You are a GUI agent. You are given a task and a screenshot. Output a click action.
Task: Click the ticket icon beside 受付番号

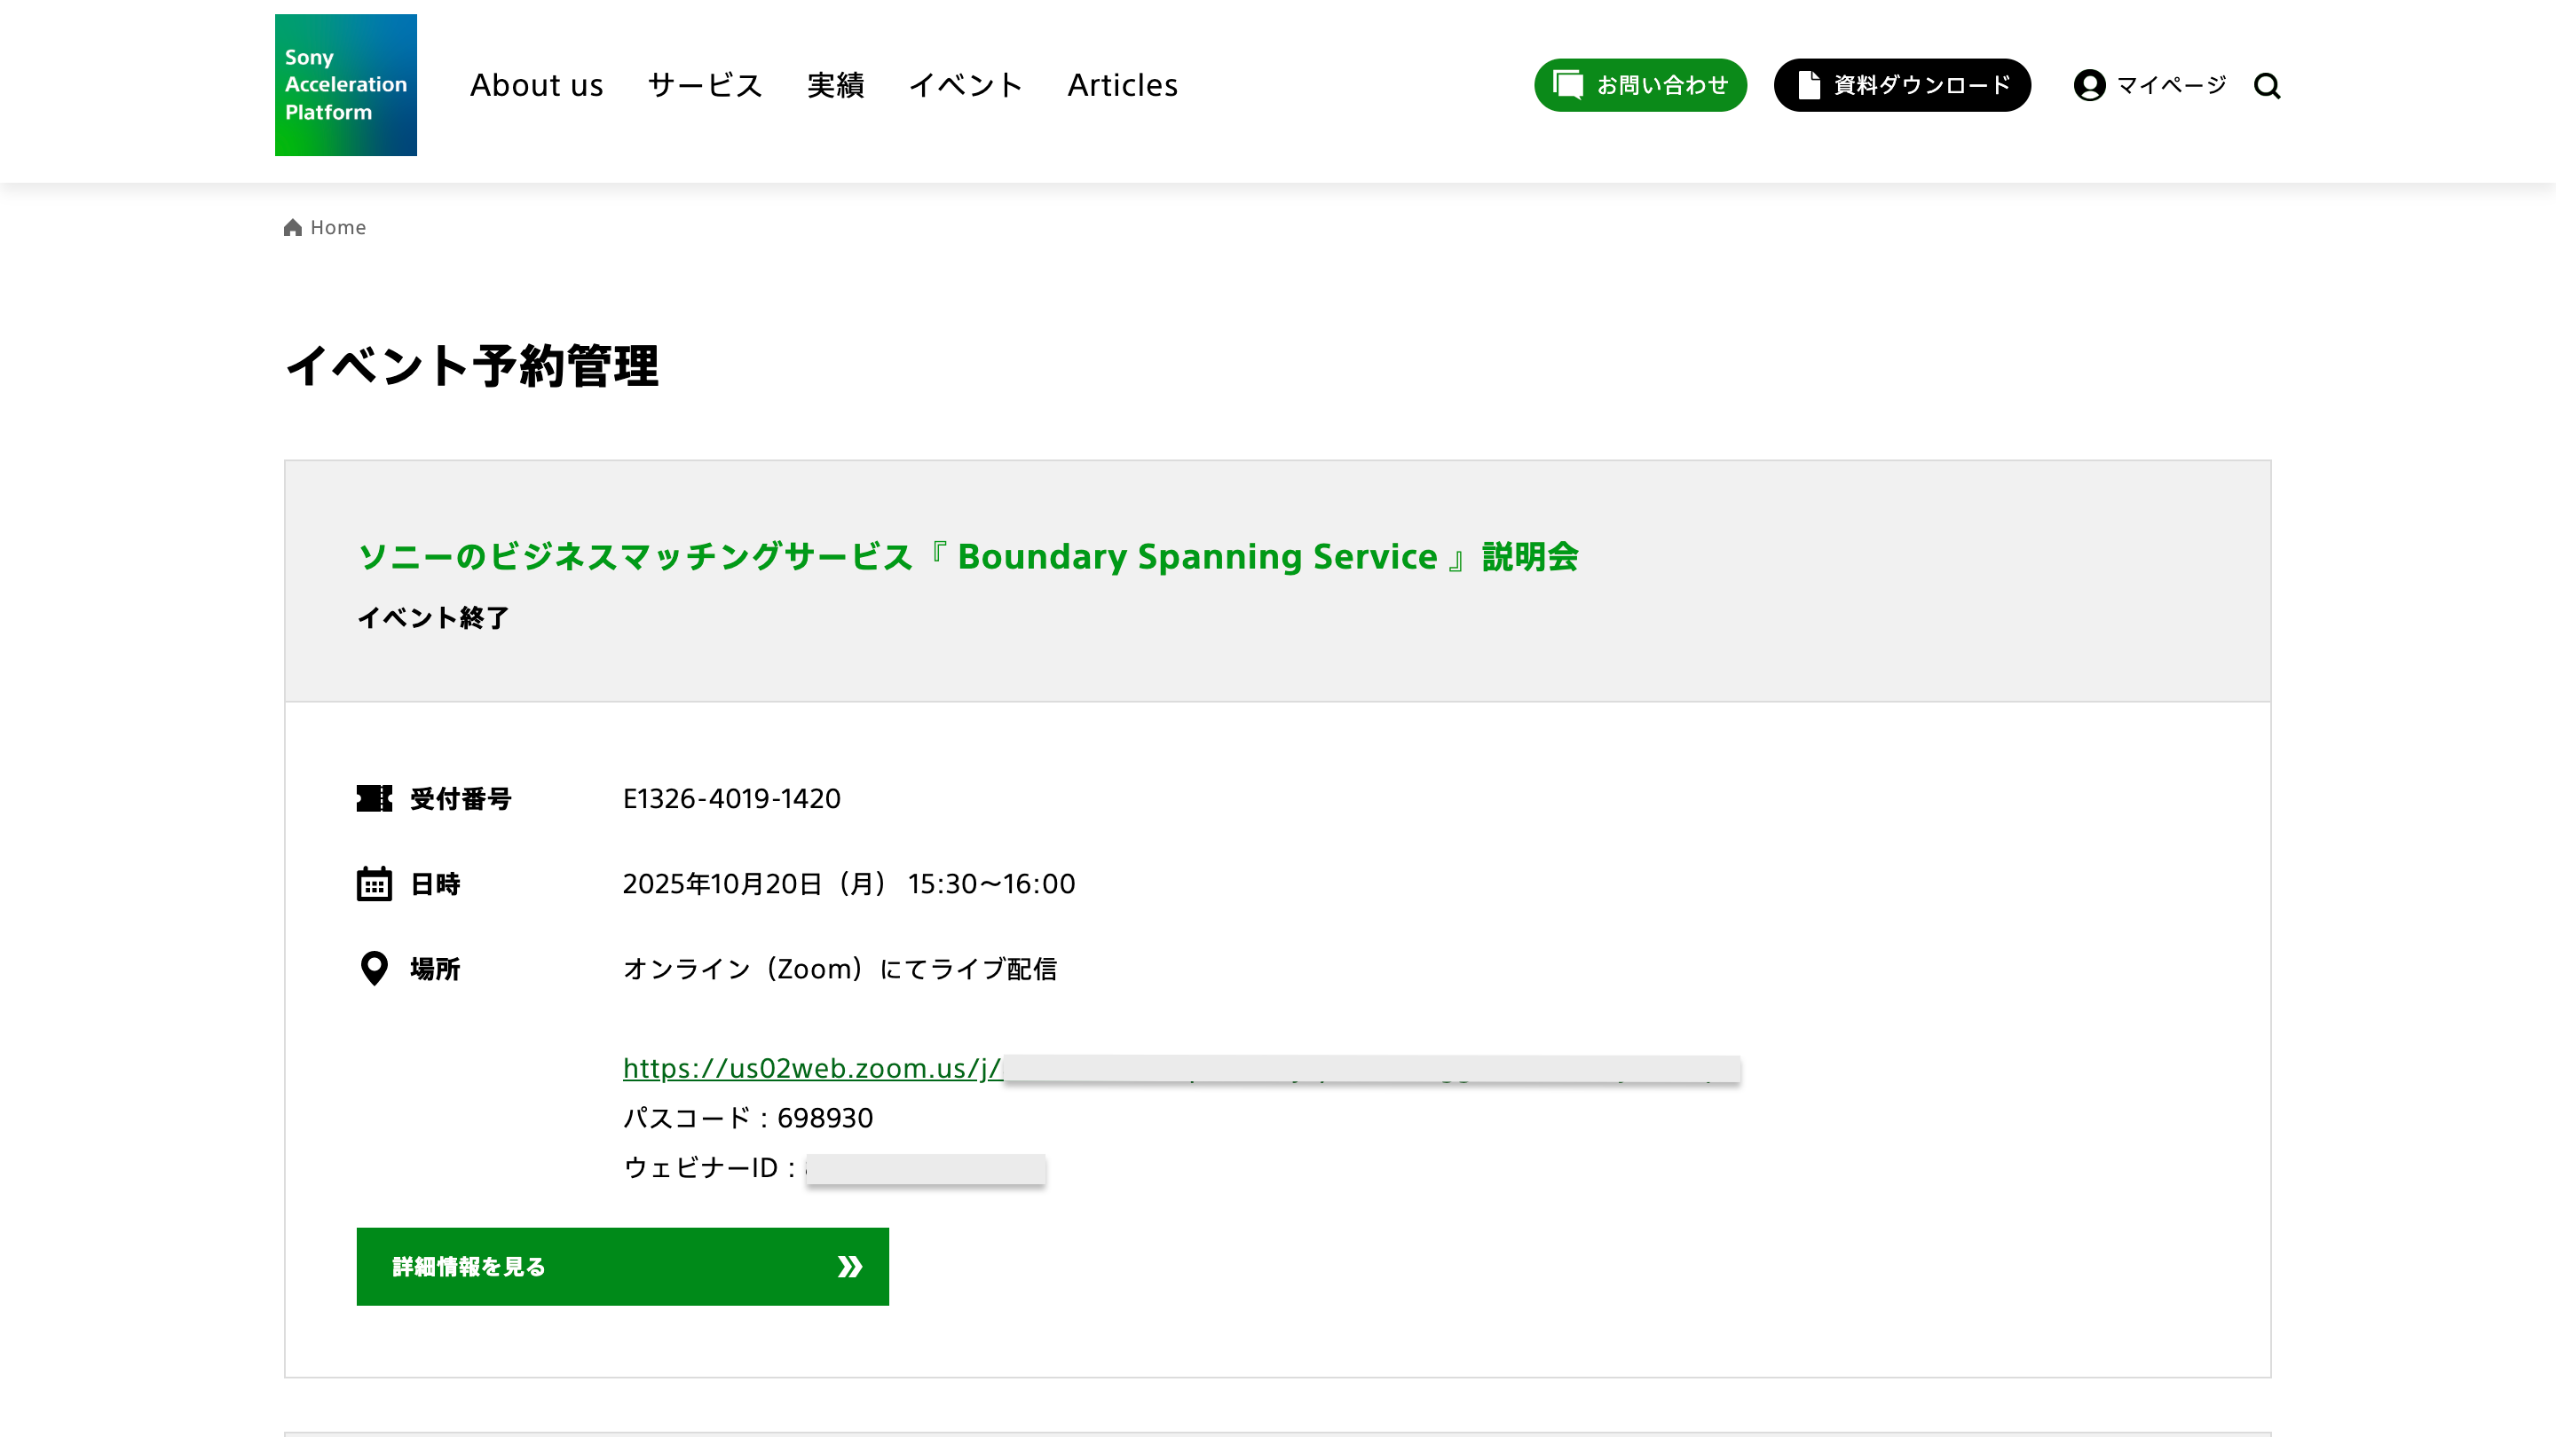pyautogui.click(x=374, y=798)
